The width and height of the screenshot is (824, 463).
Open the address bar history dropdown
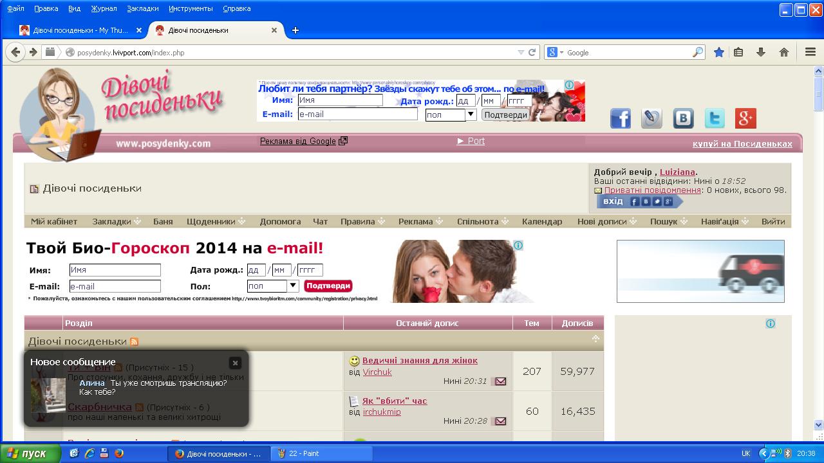pyautogui.click(x=521, y=52)
